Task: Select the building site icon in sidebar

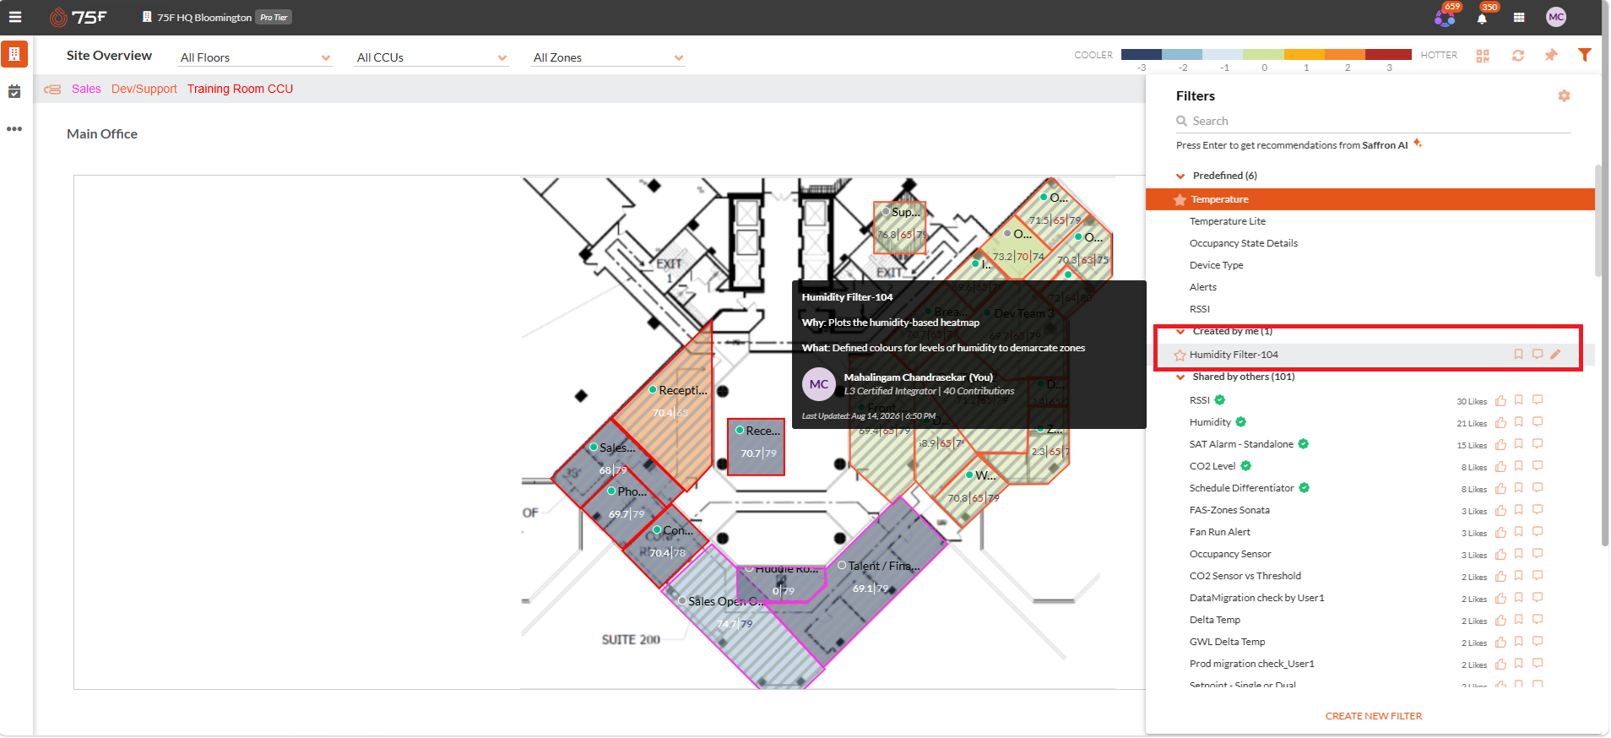Action: point(14,54)
